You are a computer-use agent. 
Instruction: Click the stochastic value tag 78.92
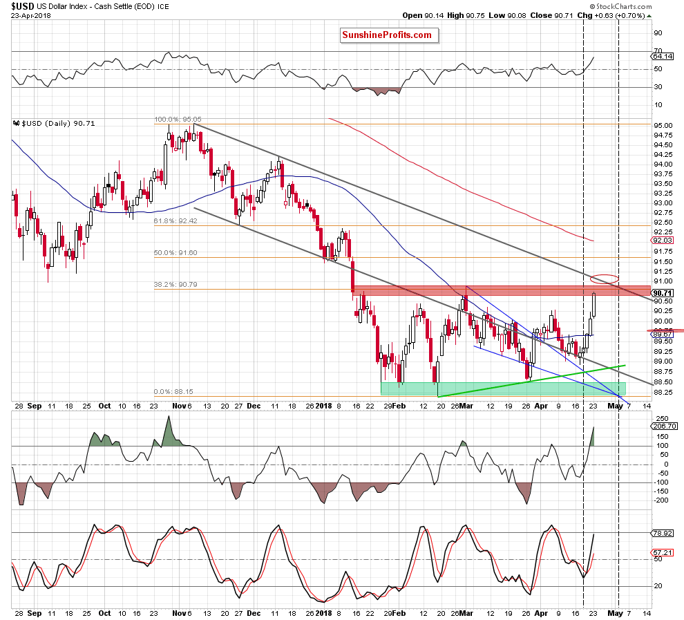tap(662, 533)
